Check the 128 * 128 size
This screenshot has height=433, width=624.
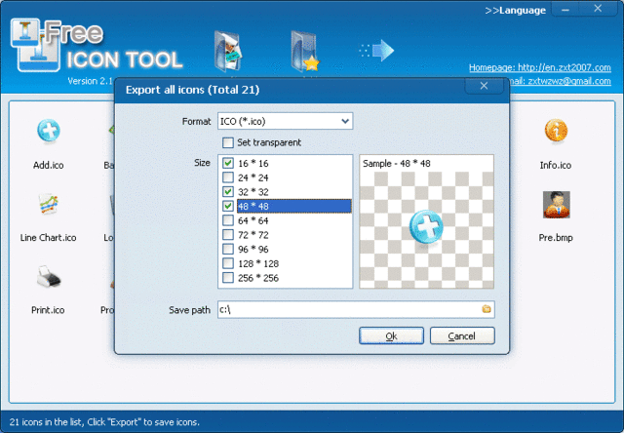click(x=228, y=263)
